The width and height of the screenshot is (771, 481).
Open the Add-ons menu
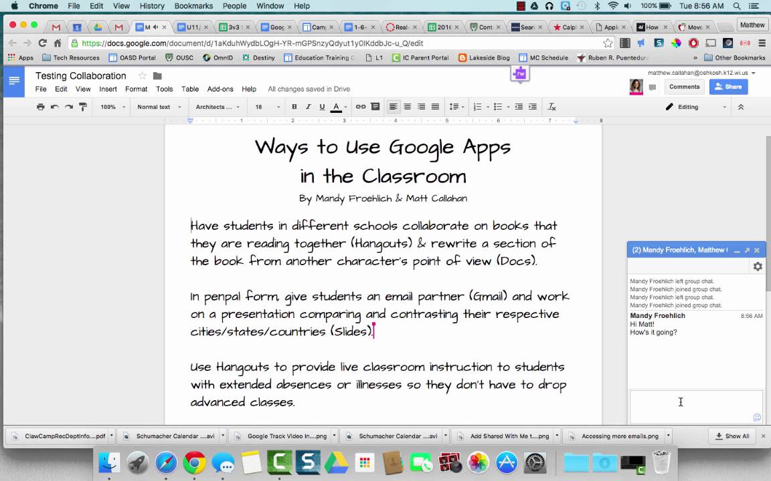[x=220, y=89]
